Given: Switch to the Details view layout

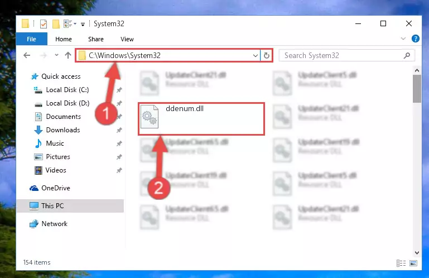Looking at the screenshot, I should [401, 263].
